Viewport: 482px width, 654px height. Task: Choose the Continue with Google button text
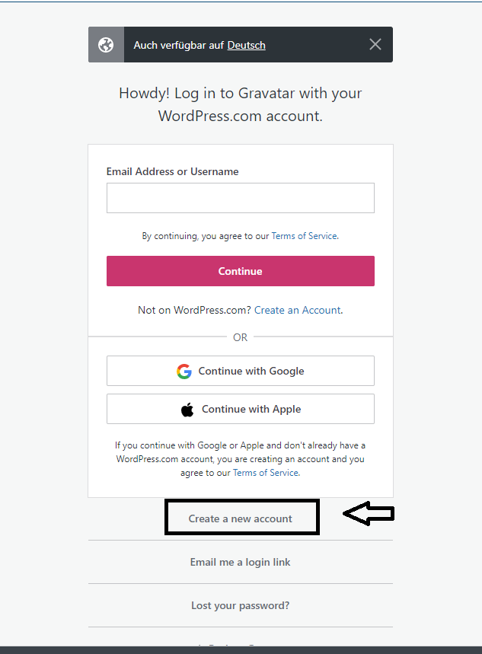[251, 372]
